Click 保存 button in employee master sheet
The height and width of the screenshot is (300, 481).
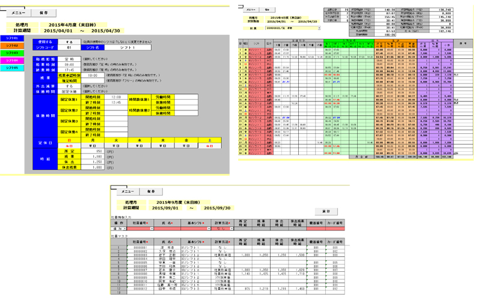(x=151, y=191)
